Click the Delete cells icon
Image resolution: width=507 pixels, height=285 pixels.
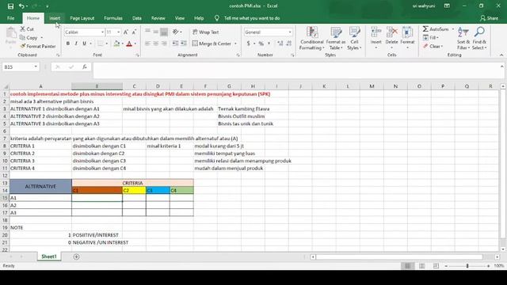(x=391, y=38)
